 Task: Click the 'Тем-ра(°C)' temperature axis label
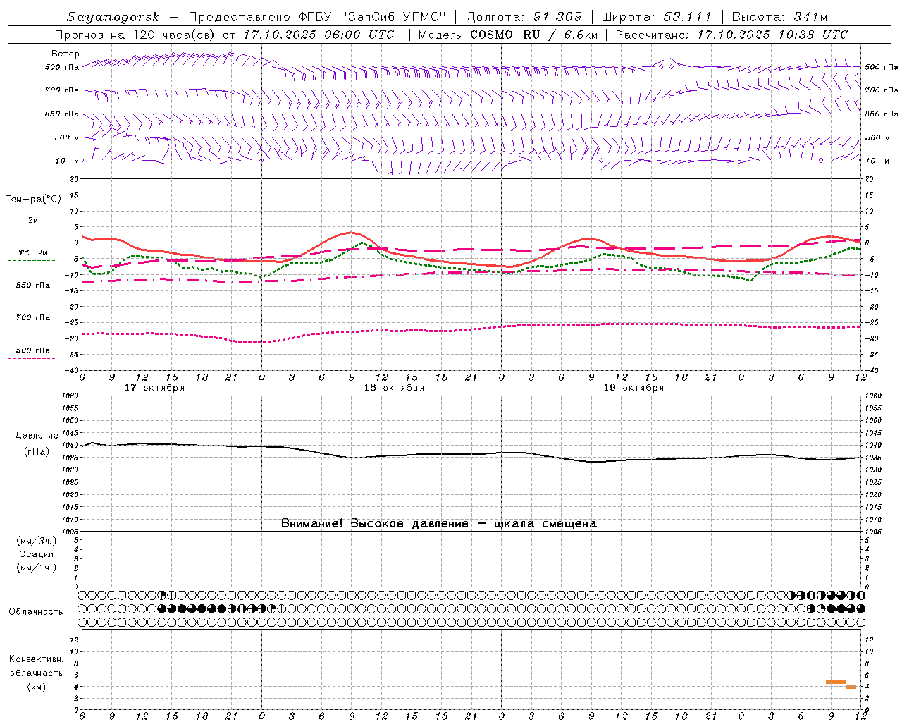[x=33, y=200]
